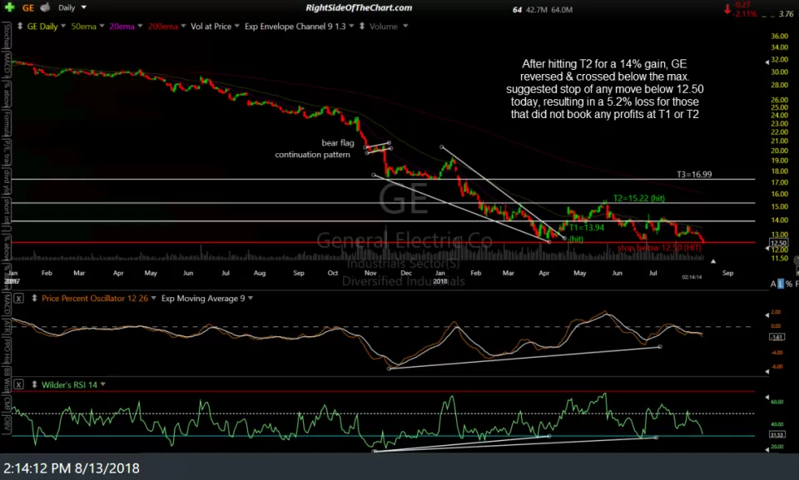The width and height of the screenshot is (799, 480).
Task: Click the 3.76 value in the header
Action: (x=787, y=14)
